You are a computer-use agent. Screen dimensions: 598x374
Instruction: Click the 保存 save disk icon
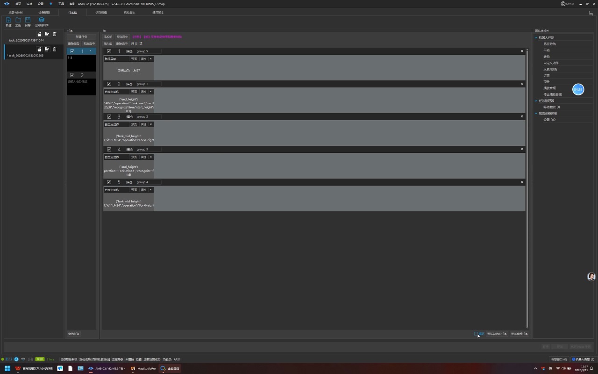[x=28, y=20]
